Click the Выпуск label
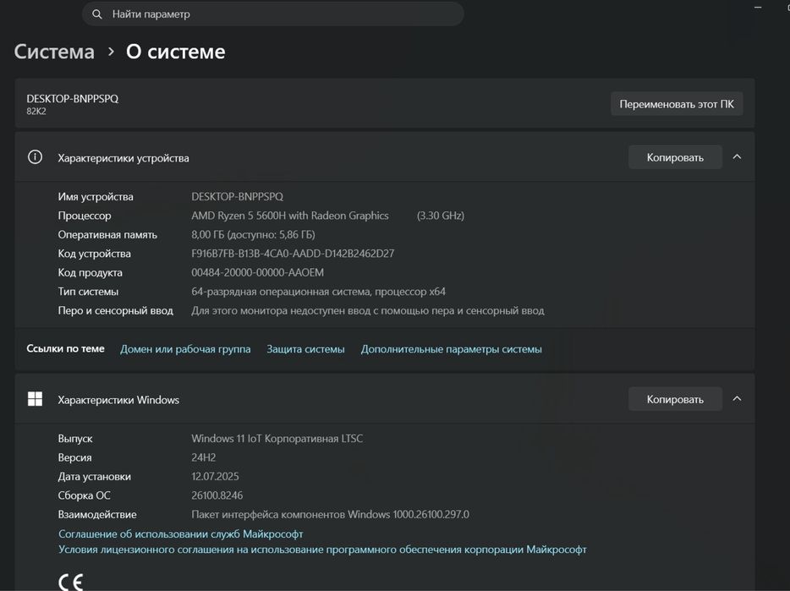Screen dimensions: 790x591 pyautogui.click(x=75, y=438)
